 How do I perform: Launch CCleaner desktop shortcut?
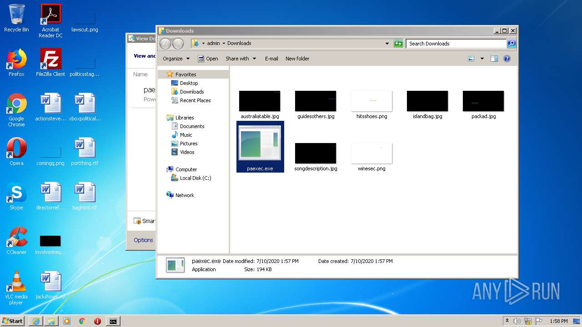coord(16,241)
